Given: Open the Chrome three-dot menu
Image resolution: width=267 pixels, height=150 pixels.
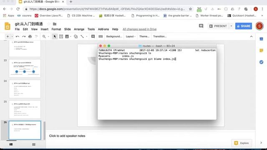Looking at the screenshot, I should click(x=262, y=9).
